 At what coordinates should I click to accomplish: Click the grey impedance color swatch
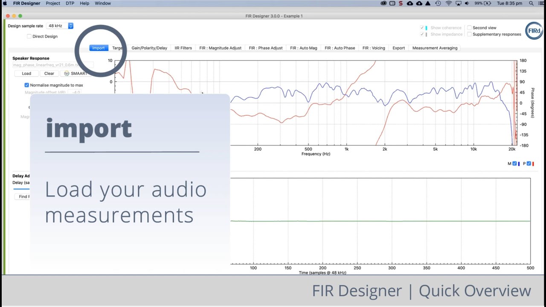(427, 34)
